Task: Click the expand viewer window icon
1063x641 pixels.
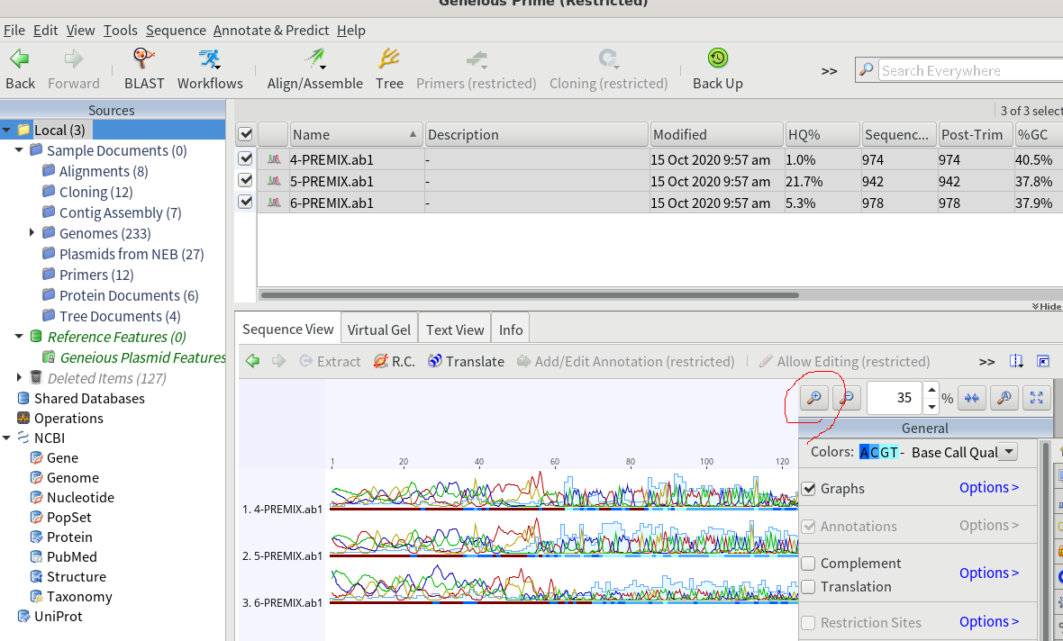Action: point(1043,361)
